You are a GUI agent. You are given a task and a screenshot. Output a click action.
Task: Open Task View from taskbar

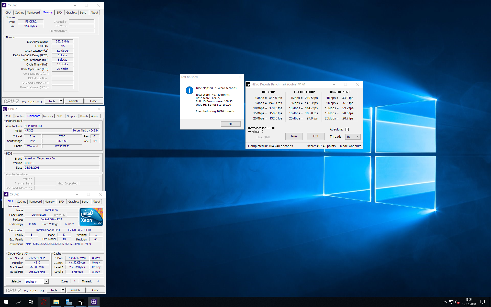31,302
